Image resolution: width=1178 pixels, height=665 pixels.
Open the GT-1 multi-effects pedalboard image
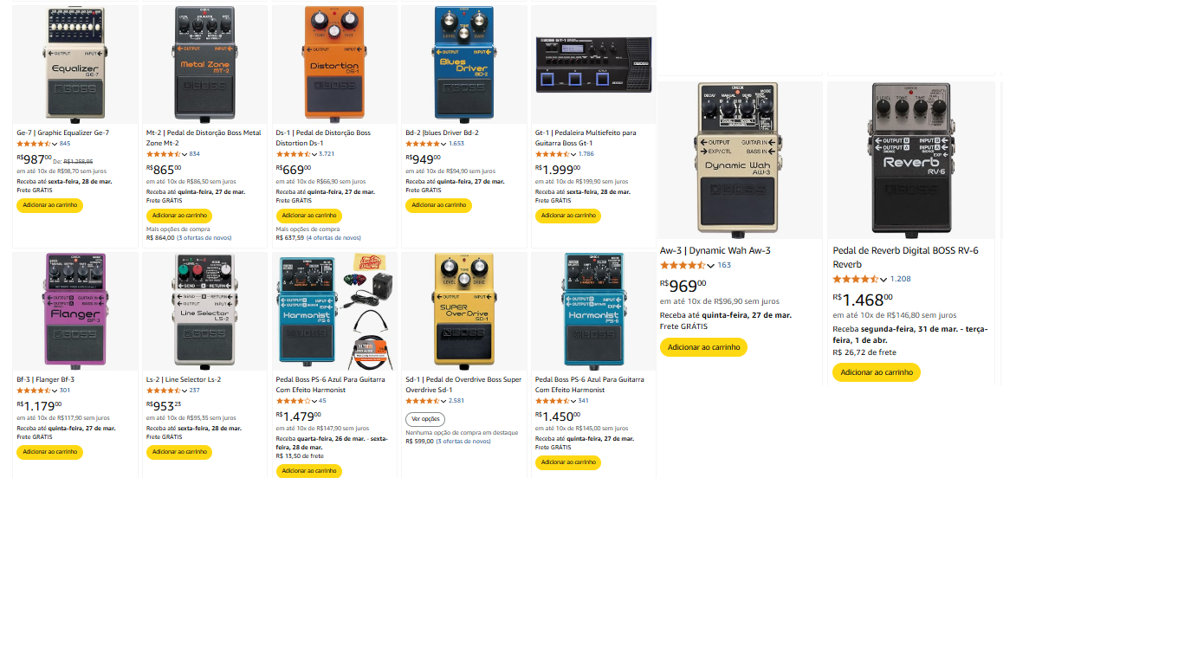pyautogui.click(x=593, y=65)
